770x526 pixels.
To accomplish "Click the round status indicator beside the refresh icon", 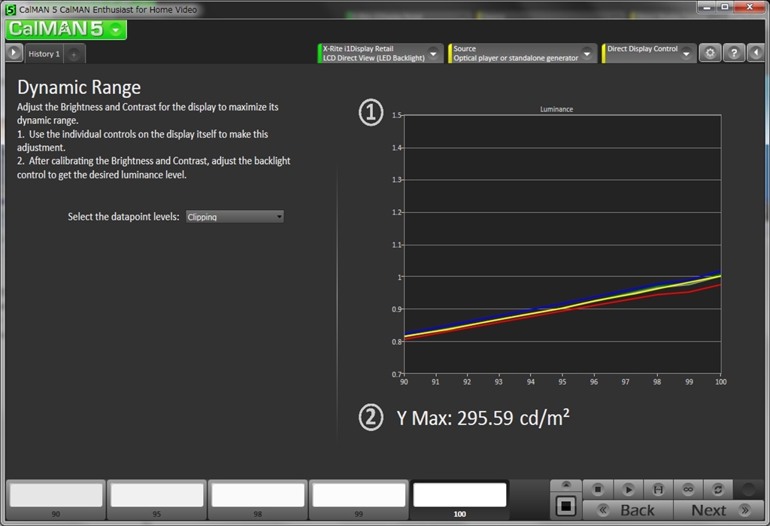I will (x=748, y=489).
